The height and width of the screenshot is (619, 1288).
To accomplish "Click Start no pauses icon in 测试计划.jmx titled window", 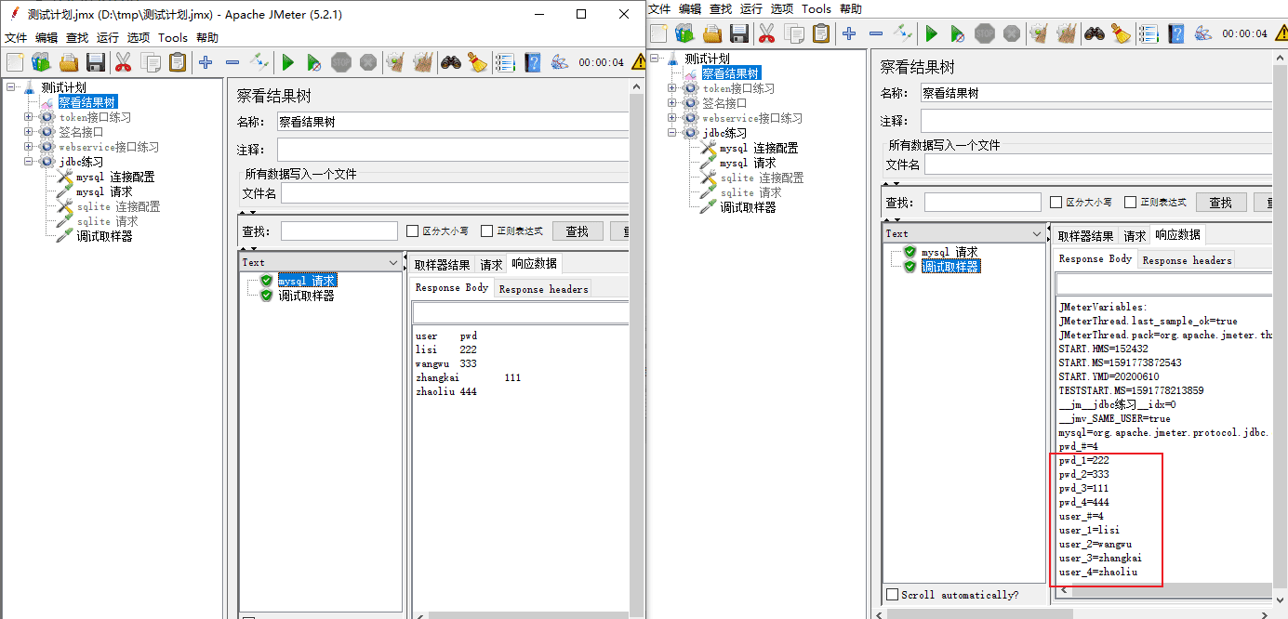I will click(314, 62).
